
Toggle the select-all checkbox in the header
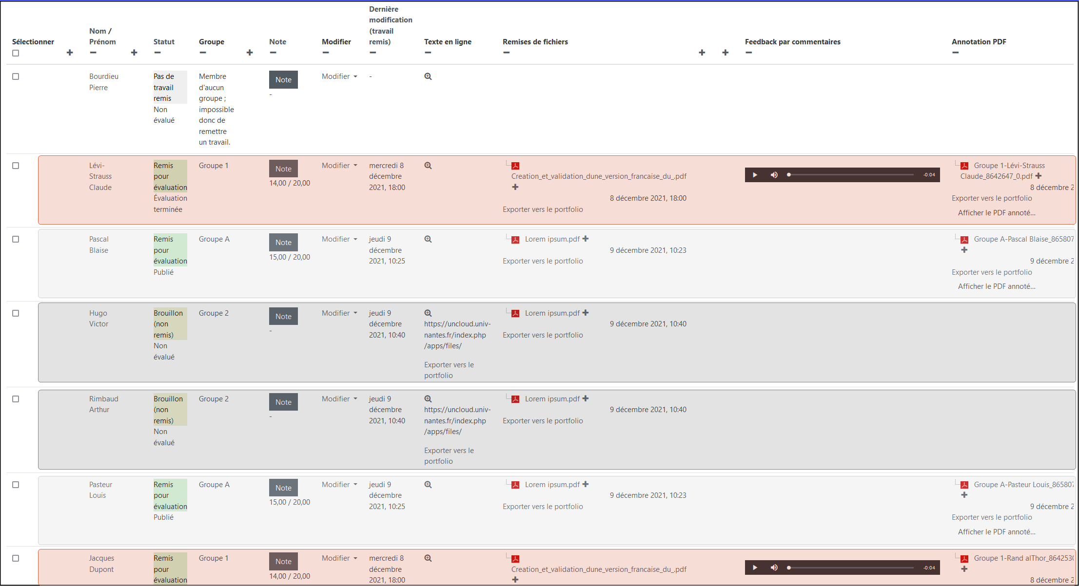pyautogui.click(x=16, y=53)
